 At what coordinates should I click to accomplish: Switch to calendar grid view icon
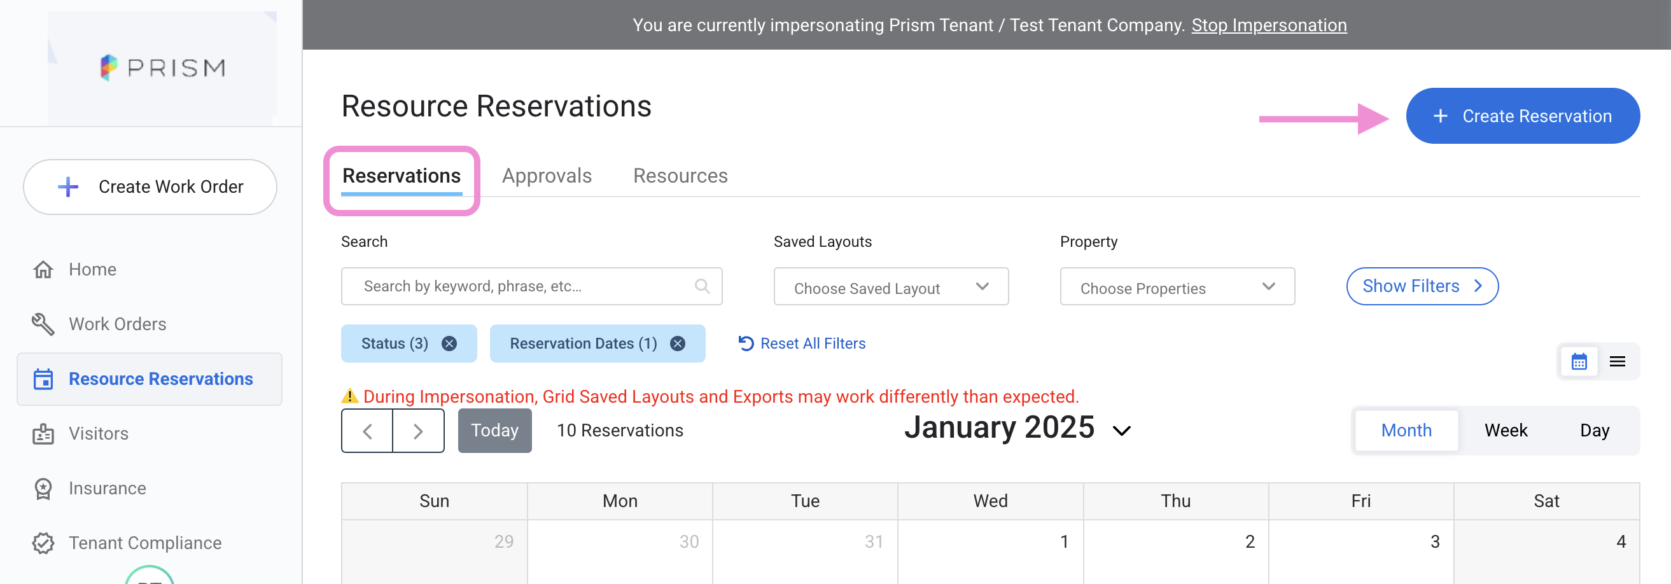click(1579, 362)
